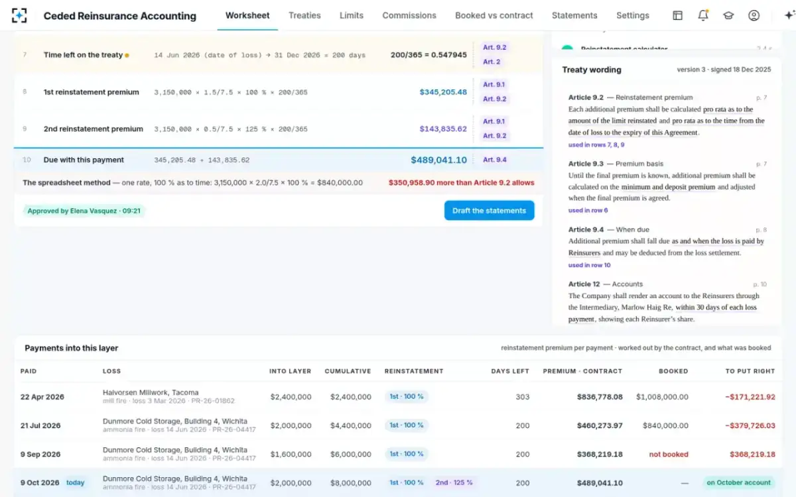
Task: Click the $345,205.48 amount
Action: [x=443, y=92]
